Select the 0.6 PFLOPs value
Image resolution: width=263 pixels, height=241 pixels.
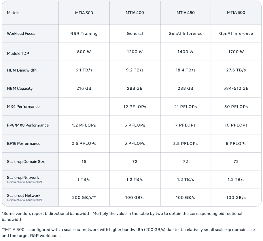pyautogui.click(x=84, y=143)
